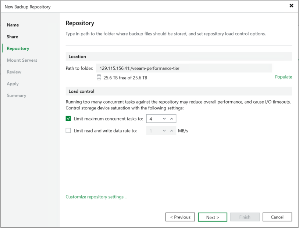Click the data rate up arrow
299x228 pixels.
pyautogui.click(x=172, y=131)
